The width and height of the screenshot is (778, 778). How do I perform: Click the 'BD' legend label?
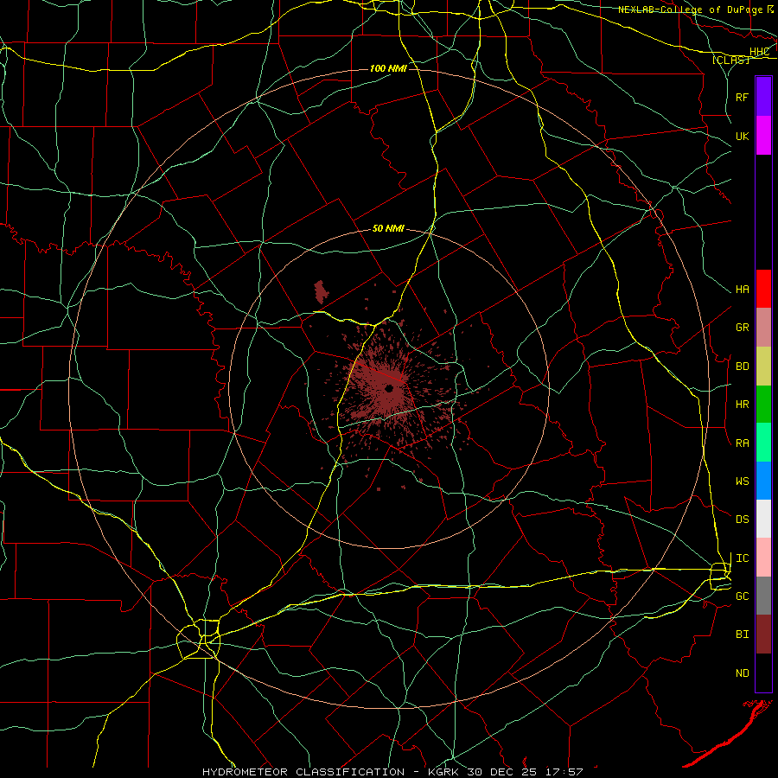coord(742,367)
